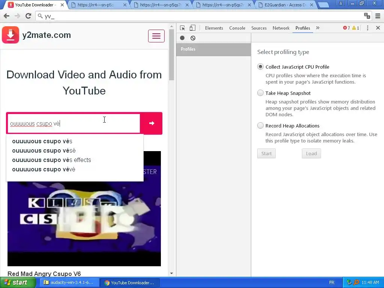384x288 pixels.
Task: Close the E2Guardian tab
Action: [x=312, y=5]
